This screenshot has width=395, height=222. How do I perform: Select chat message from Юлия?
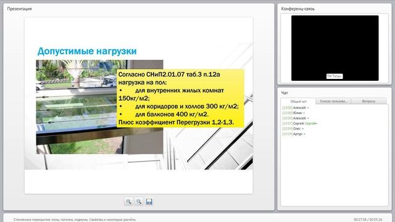point(294,113)
